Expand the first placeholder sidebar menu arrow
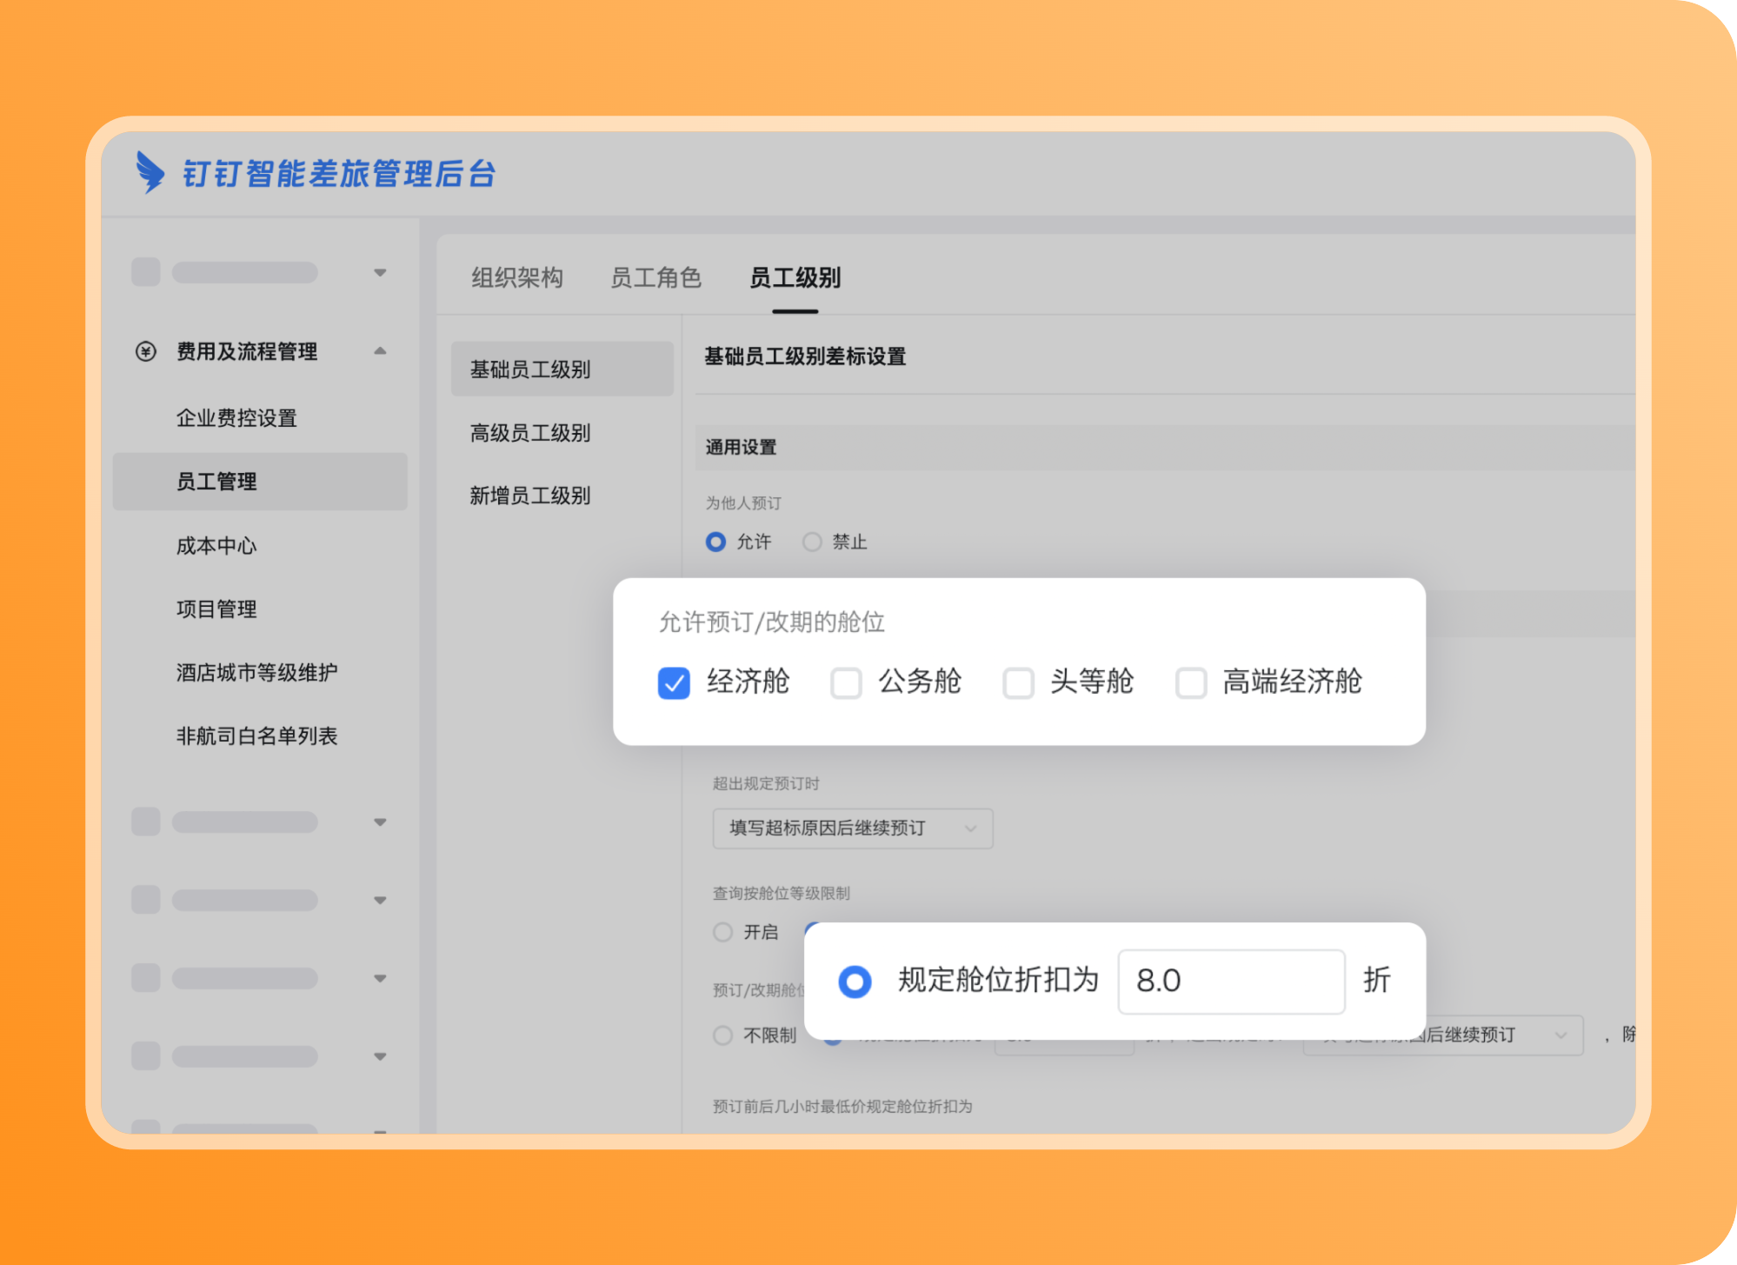The width and height of the screenshot is (1737, 1265). point(380,273)
